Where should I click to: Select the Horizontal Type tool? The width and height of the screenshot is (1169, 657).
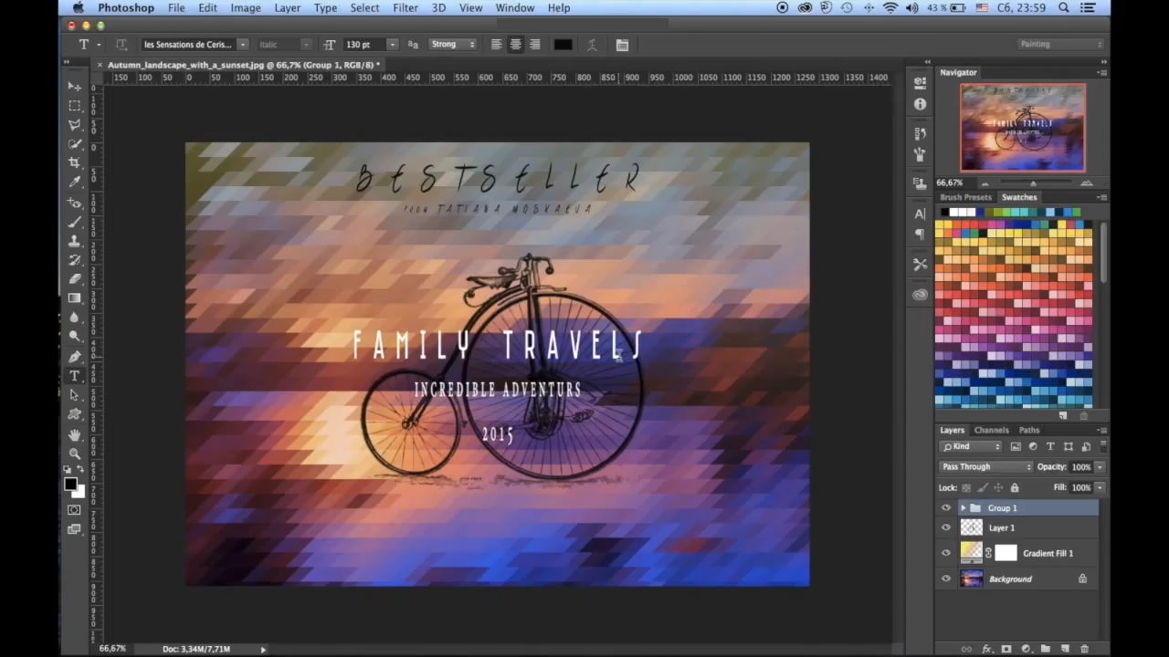74,376
